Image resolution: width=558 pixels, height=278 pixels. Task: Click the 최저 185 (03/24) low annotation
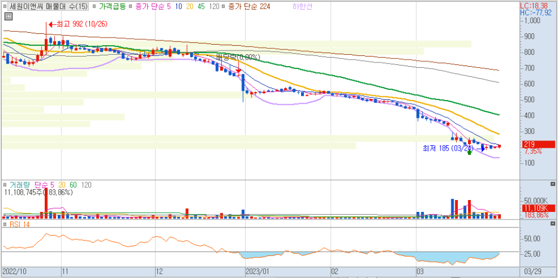pos(448,148)
